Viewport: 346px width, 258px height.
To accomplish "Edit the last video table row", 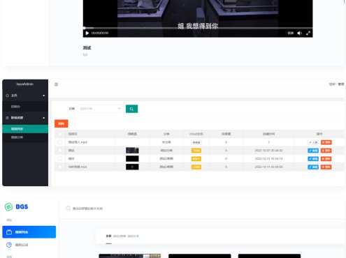I will pos(313,167).
